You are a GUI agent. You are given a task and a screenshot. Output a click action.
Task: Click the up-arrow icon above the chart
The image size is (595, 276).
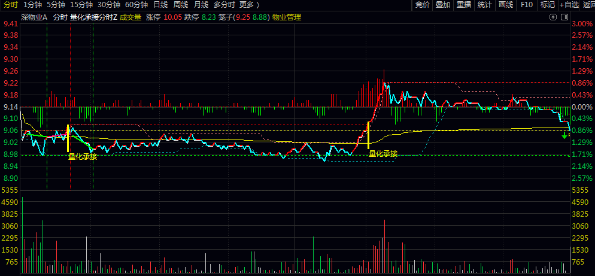pos(553,17)
